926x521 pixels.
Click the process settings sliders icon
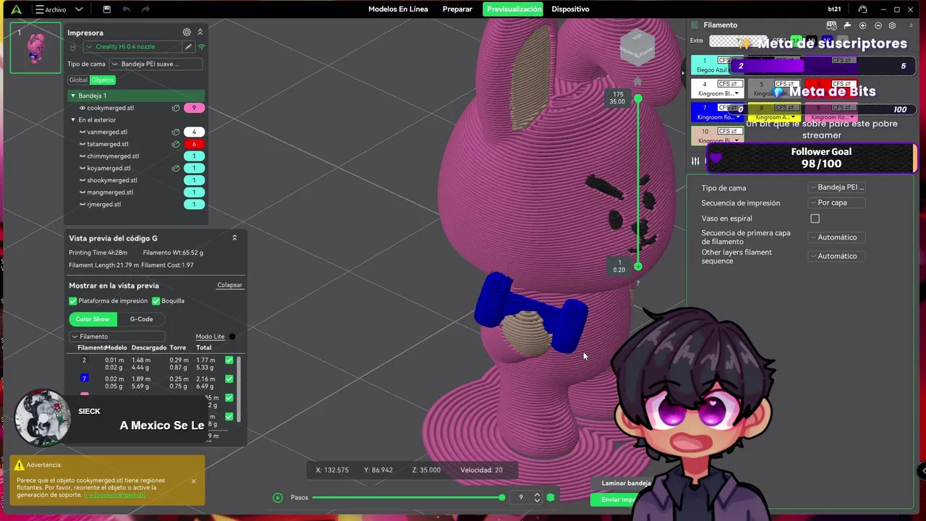(x=695, y=161)
